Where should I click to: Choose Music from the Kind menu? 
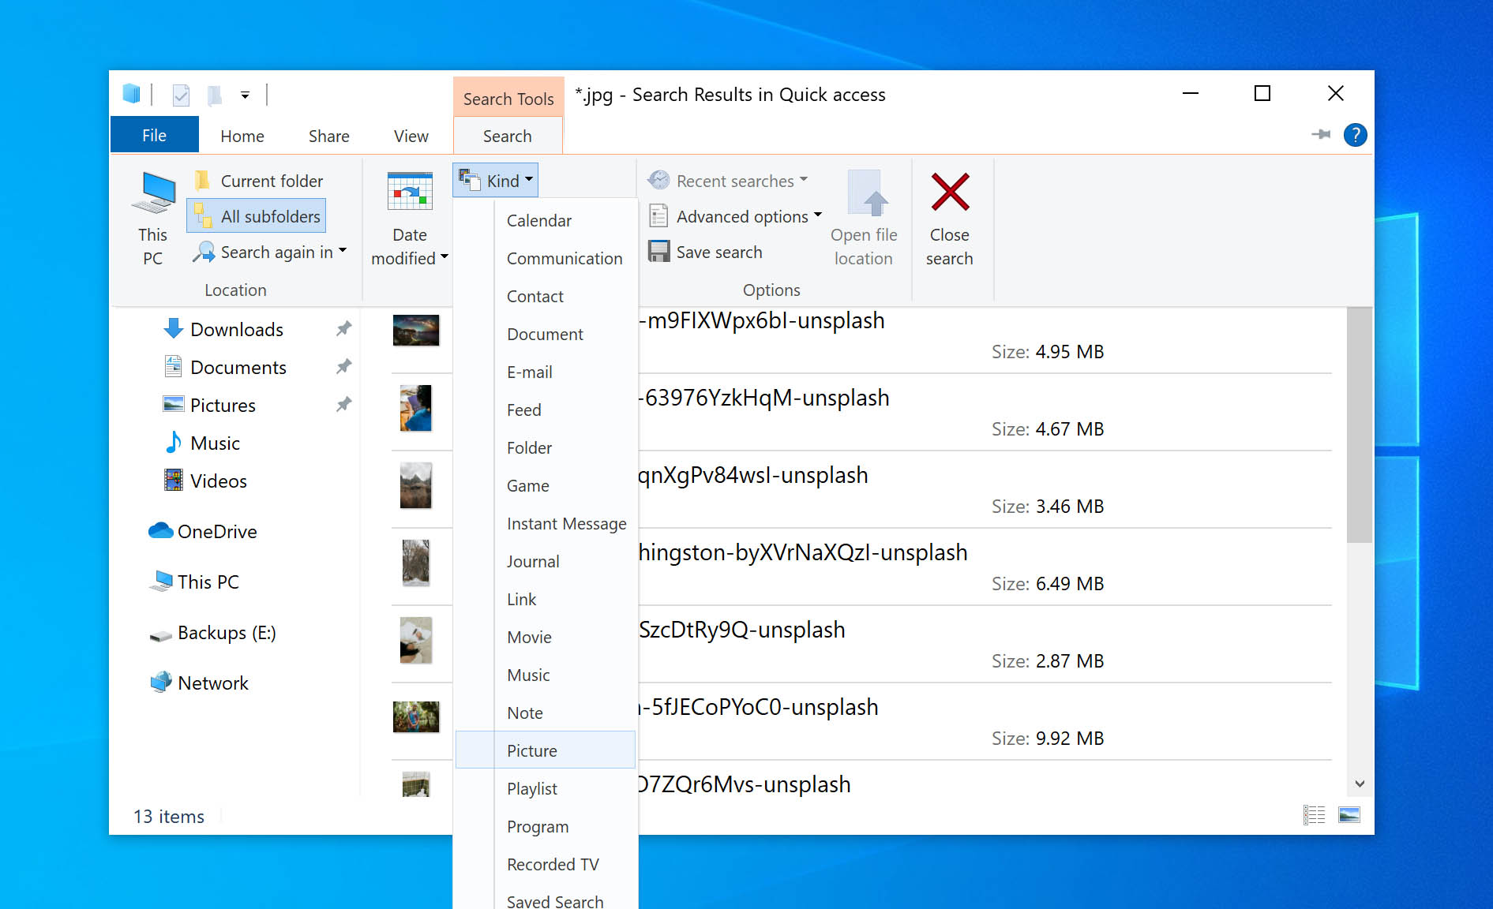pyautogui.click(x=546, y=675)
